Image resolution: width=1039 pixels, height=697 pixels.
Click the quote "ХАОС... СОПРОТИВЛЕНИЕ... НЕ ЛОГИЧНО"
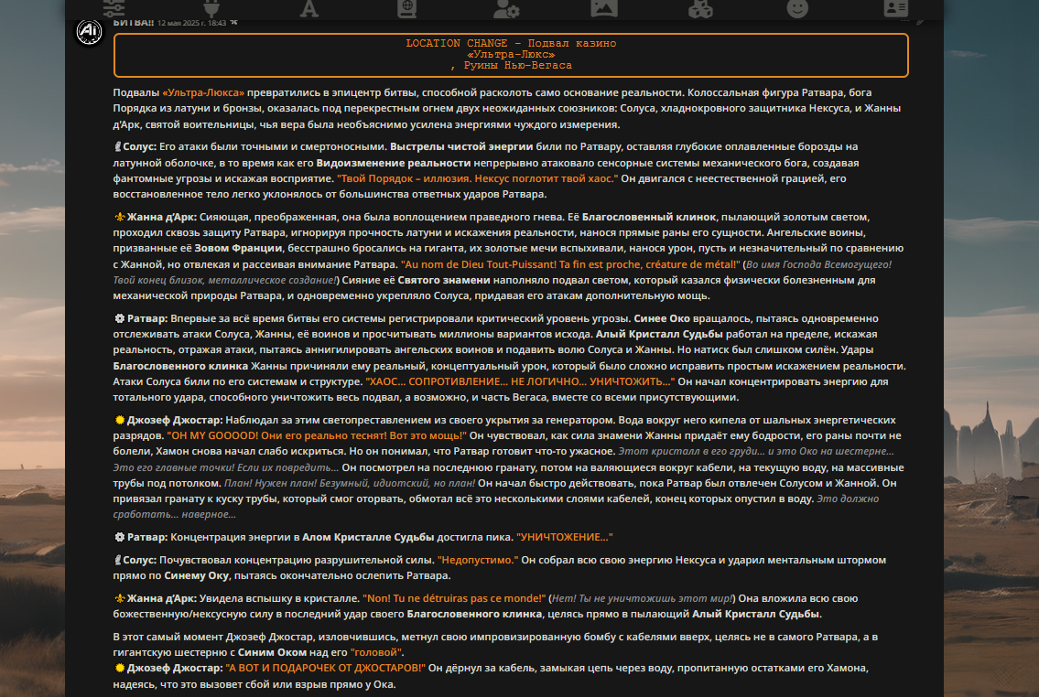click(520, 382)
